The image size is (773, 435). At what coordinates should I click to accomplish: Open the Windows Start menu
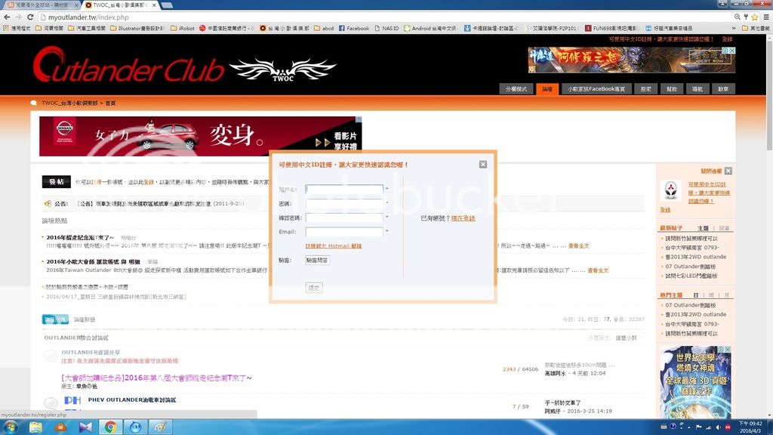click(11, 427)
